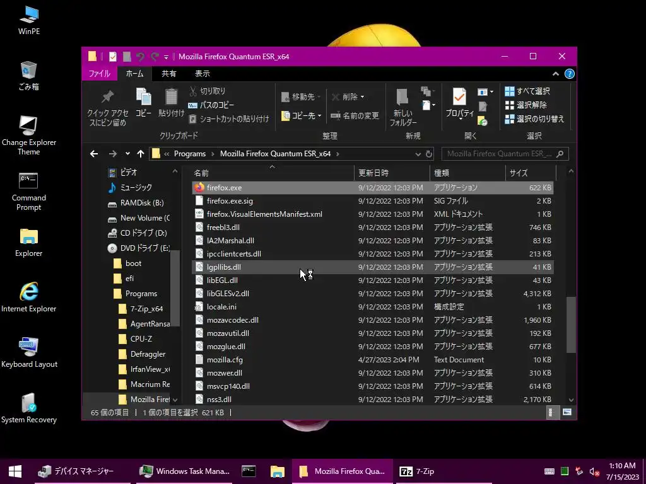Select firefox.exe in file list

[373, 188]
